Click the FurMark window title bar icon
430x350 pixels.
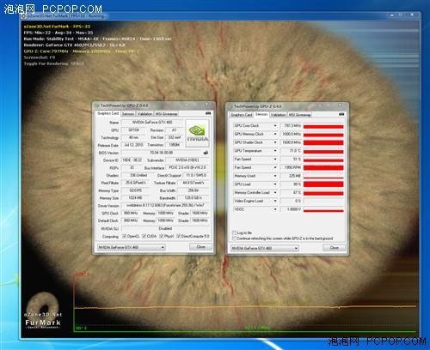click(x=24, y=16)
